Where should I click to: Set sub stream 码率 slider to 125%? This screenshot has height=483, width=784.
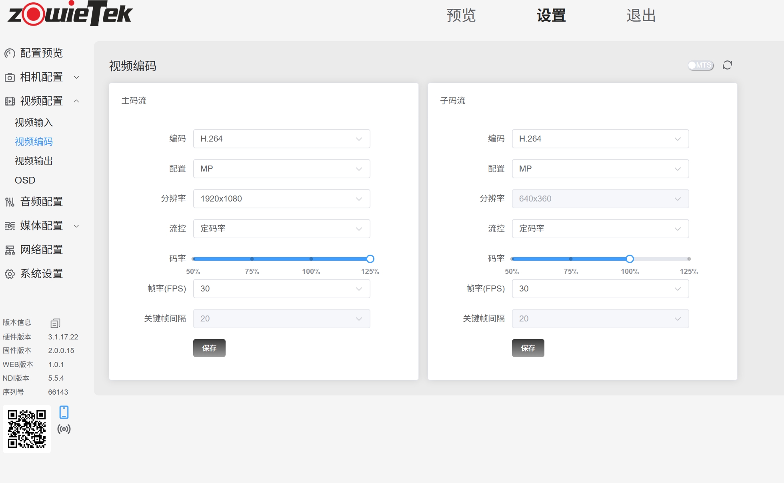[689, 259]
